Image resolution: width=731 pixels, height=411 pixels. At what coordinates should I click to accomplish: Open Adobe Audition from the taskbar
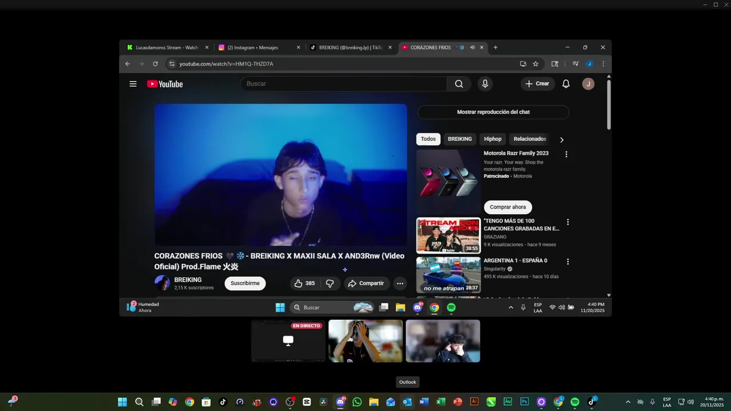(x=508, y=402)
